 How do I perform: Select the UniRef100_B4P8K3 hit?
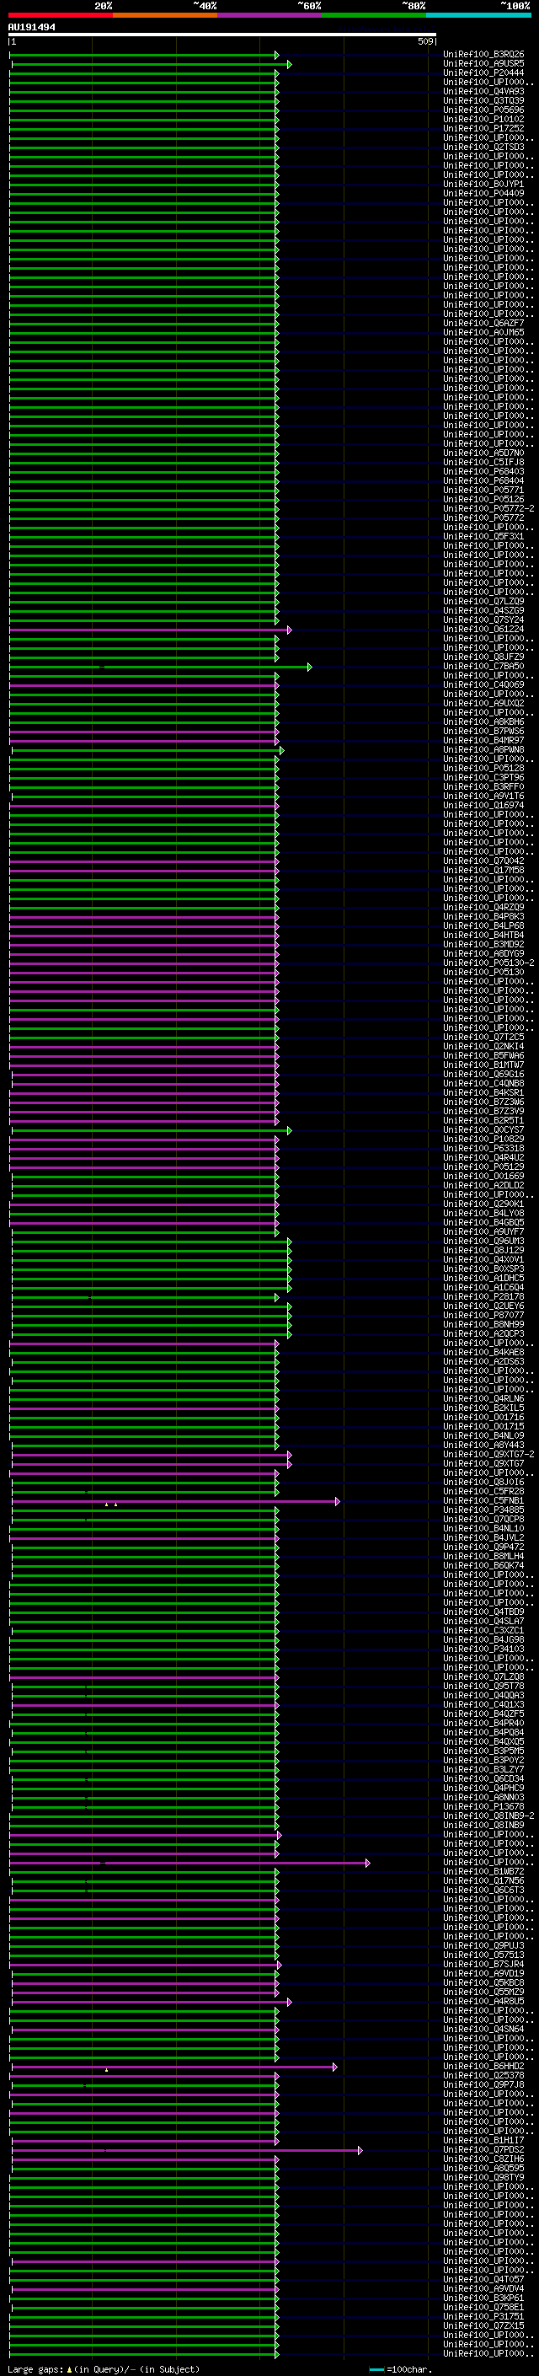(x=483, y=917)
